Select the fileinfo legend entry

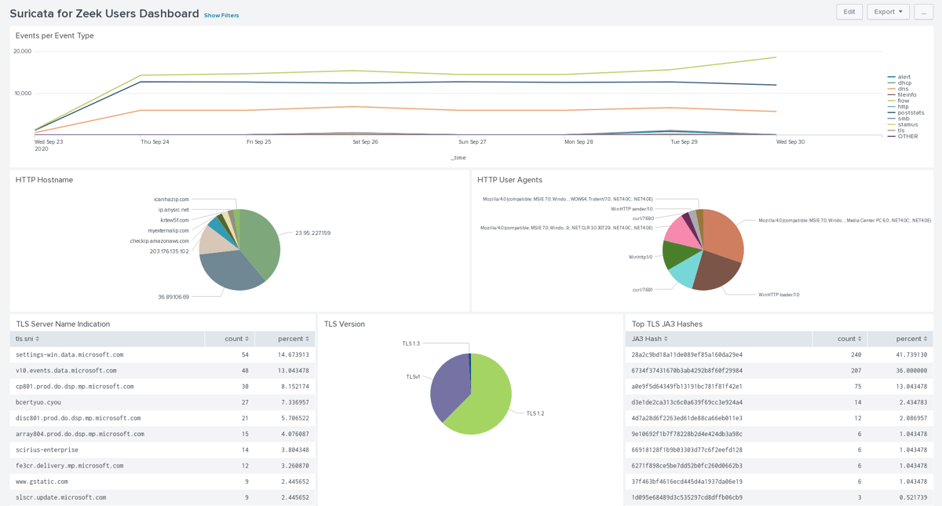pyautogui.click(x=901, y=94)
